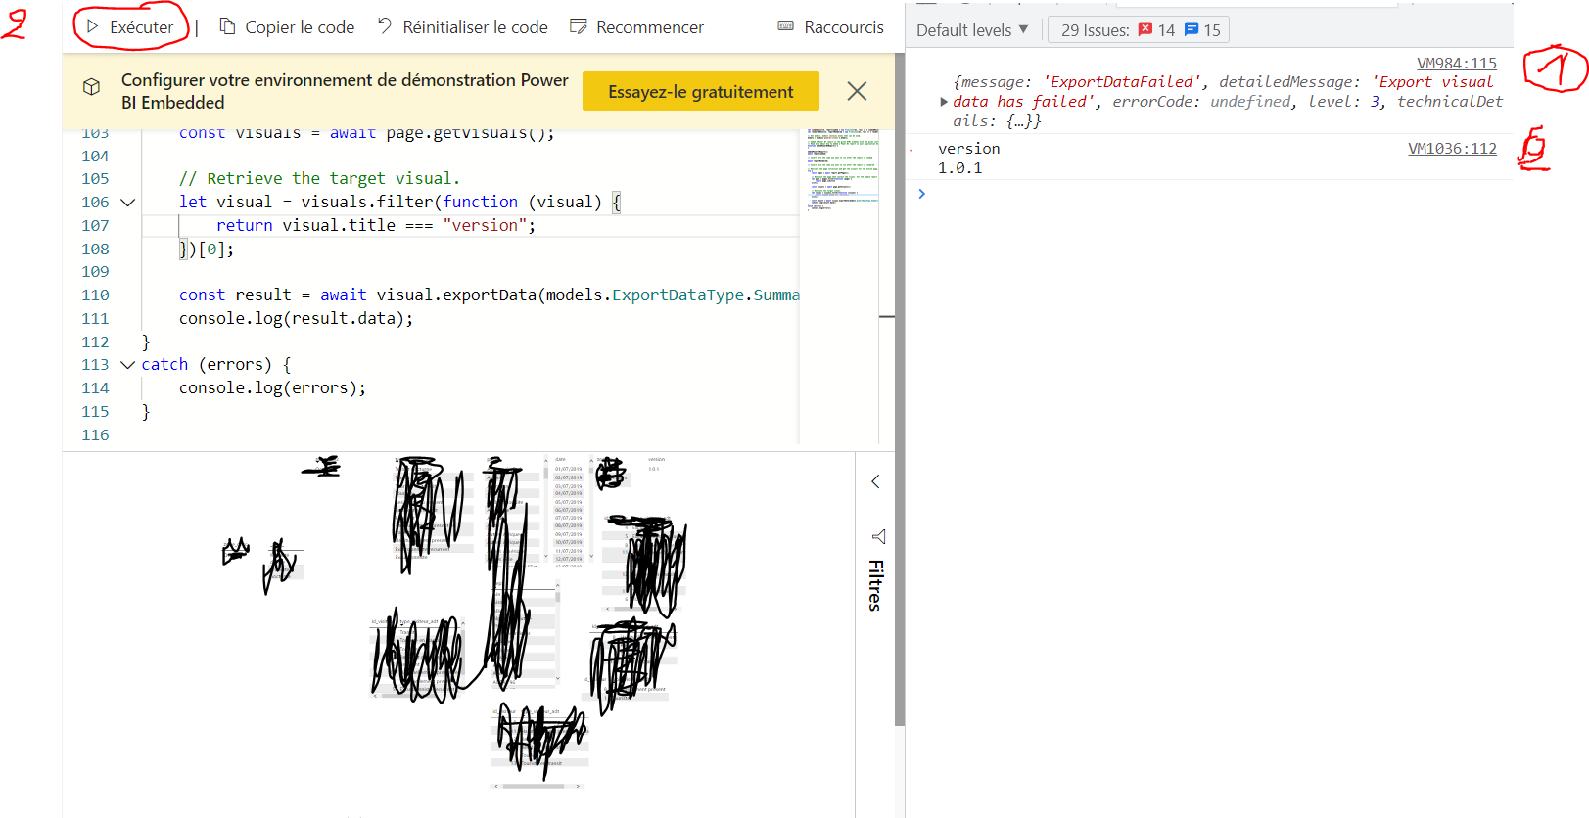Screen dimensions: 1589x818
Task: Collapse the Filtres pane chevron
Action: [x=875, y=481]
